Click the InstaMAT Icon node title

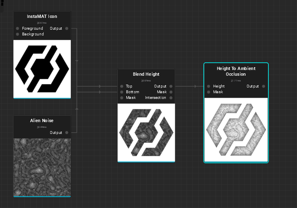[42, 16]
